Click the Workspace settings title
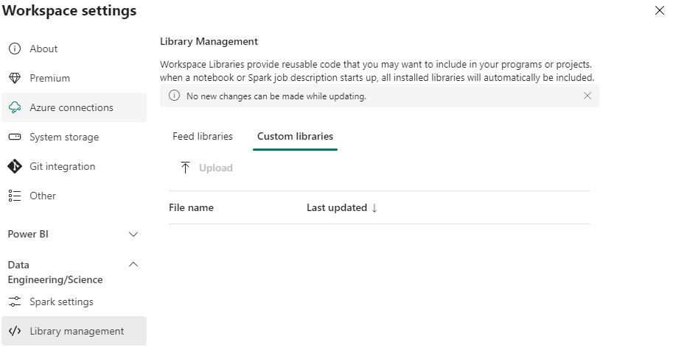 [x=69, y=10]
